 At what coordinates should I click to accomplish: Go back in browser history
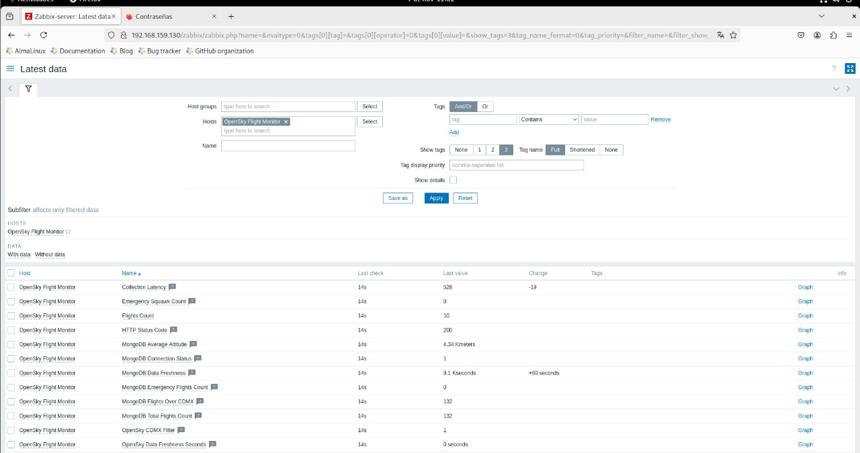11,35
